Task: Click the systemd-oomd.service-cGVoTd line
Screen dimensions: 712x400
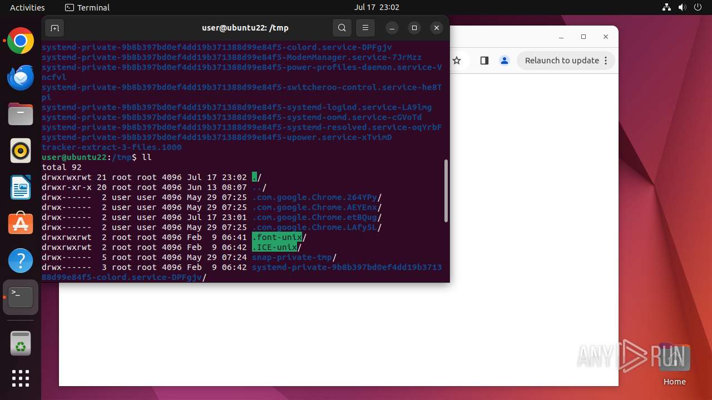Action: click(x=232, y=117)
